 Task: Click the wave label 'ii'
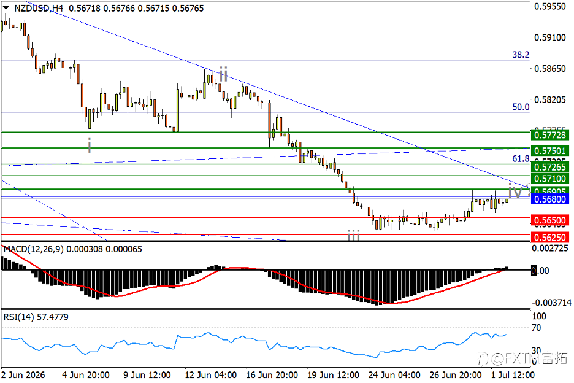[x=223, y=74]
